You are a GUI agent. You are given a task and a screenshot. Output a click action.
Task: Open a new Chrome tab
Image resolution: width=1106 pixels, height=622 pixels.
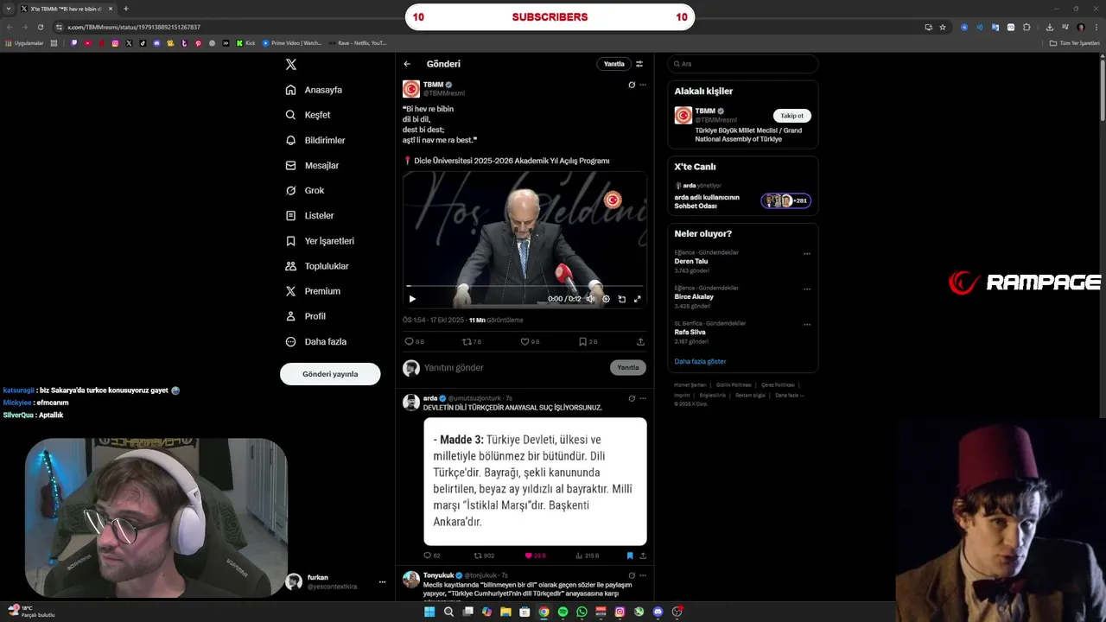coord(126,9)
